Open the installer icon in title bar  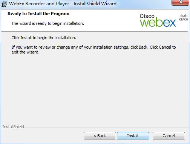(x=4, y=4)
